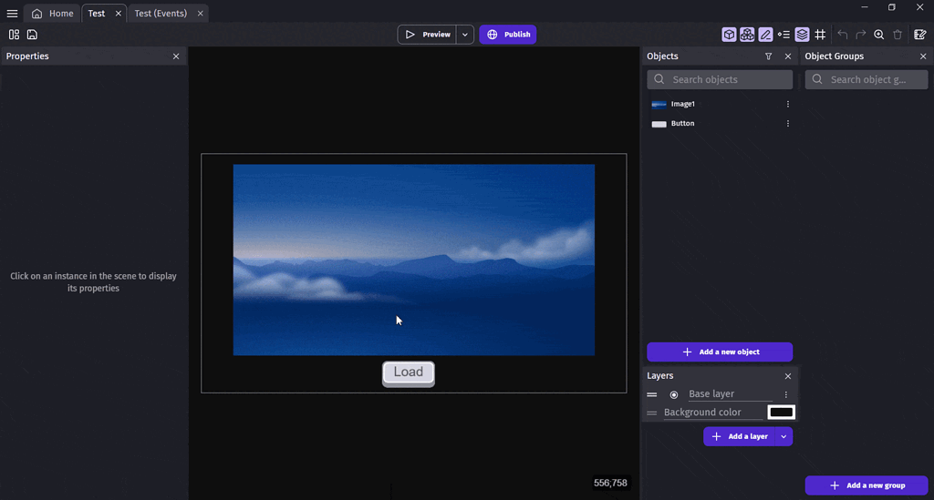Open the zoom options magnifier icon

[x=879, y=35]
